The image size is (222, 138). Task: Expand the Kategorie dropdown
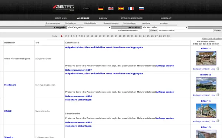point(89,28)
